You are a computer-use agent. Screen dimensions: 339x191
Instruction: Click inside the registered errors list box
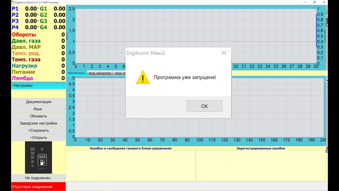pos(261,166)
